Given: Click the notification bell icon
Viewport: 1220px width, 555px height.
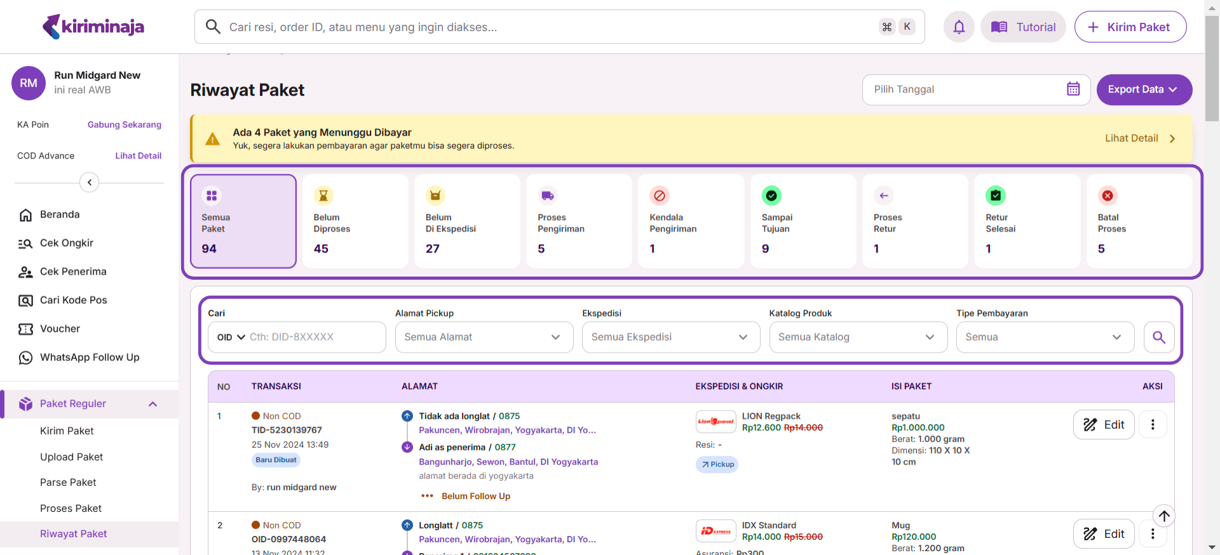Looking at the screenshot, I should click(x=958, y=27).
